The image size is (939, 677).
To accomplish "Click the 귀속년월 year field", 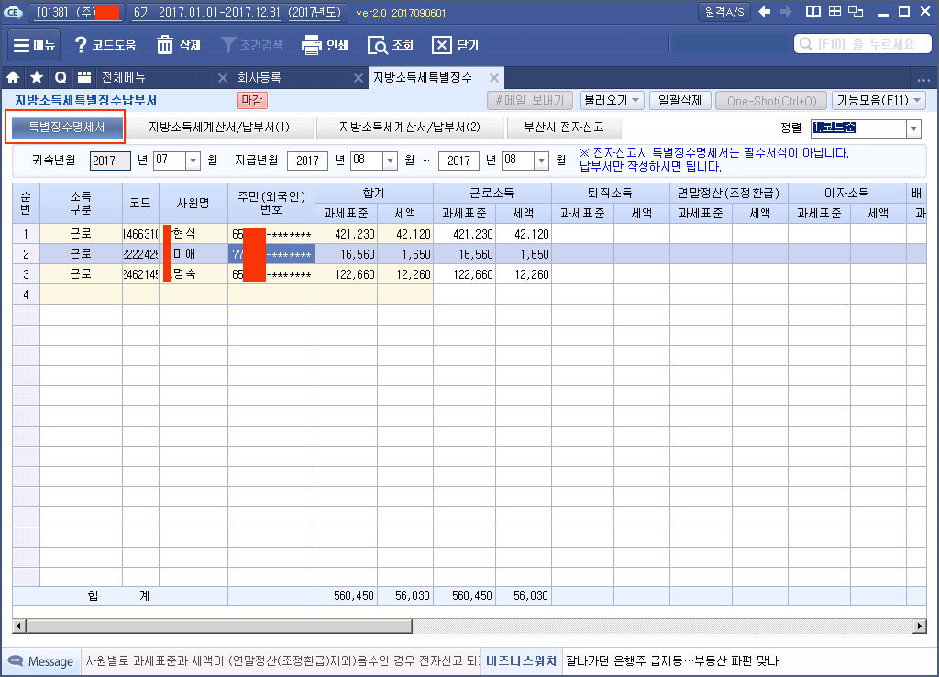I will point(110,161).
